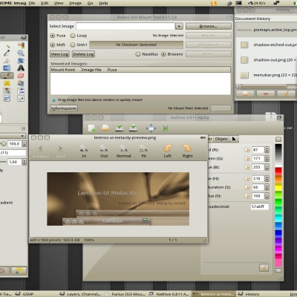Select the Zoom magnifier tool in GIMP toolbox
Screen dimensions: 297x297
21,53
